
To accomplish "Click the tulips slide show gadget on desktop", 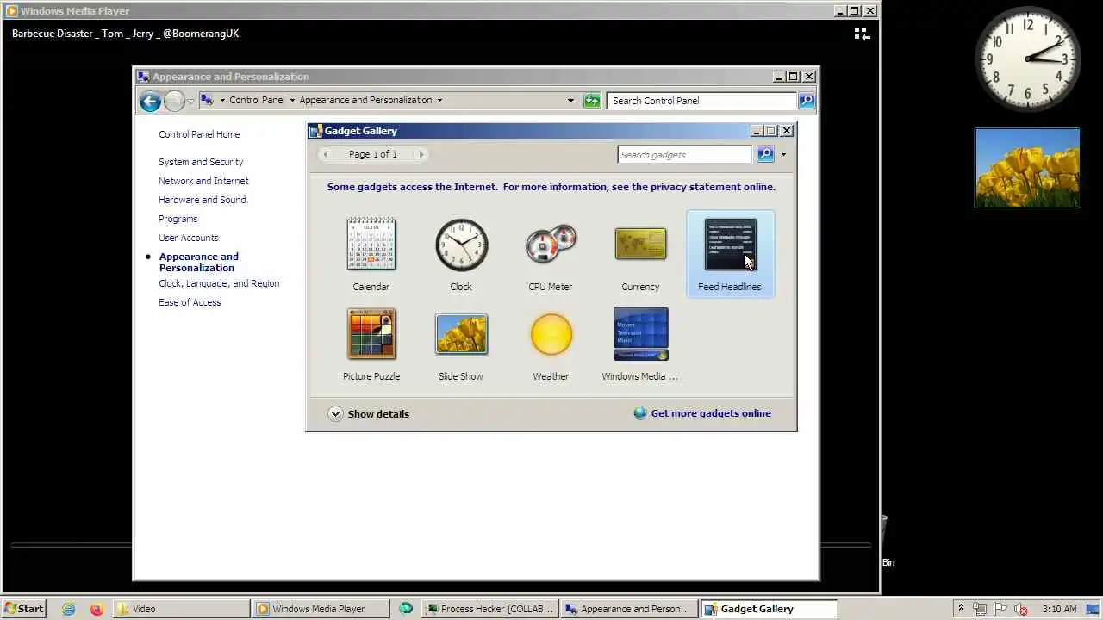I will 1027,168.
